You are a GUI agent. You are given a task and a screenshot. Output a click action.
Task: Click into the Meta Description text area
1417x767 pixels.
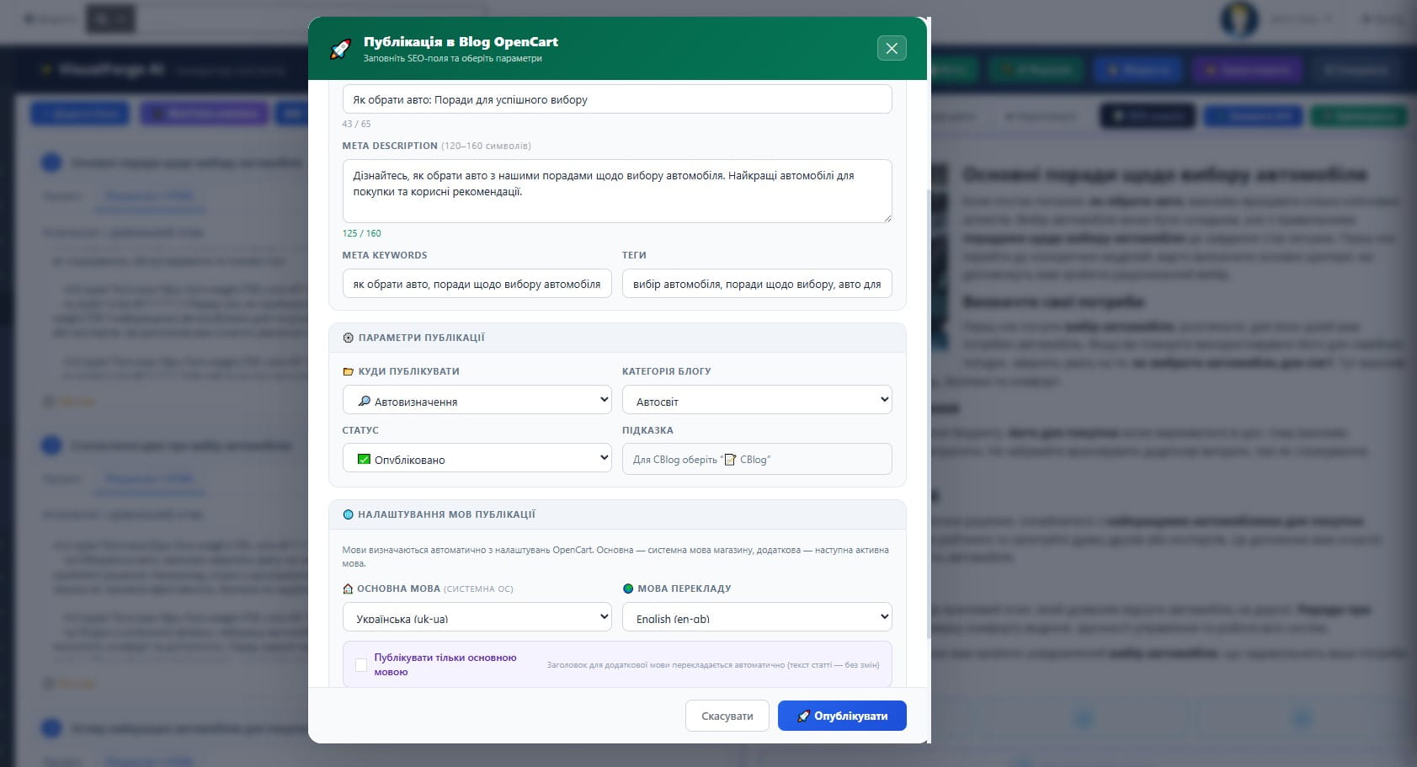click(617, 191)
